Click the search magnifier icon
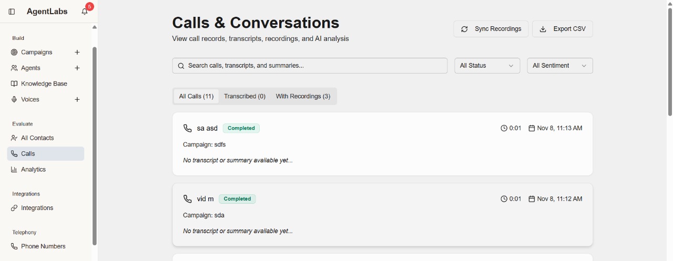 [181, 66]
